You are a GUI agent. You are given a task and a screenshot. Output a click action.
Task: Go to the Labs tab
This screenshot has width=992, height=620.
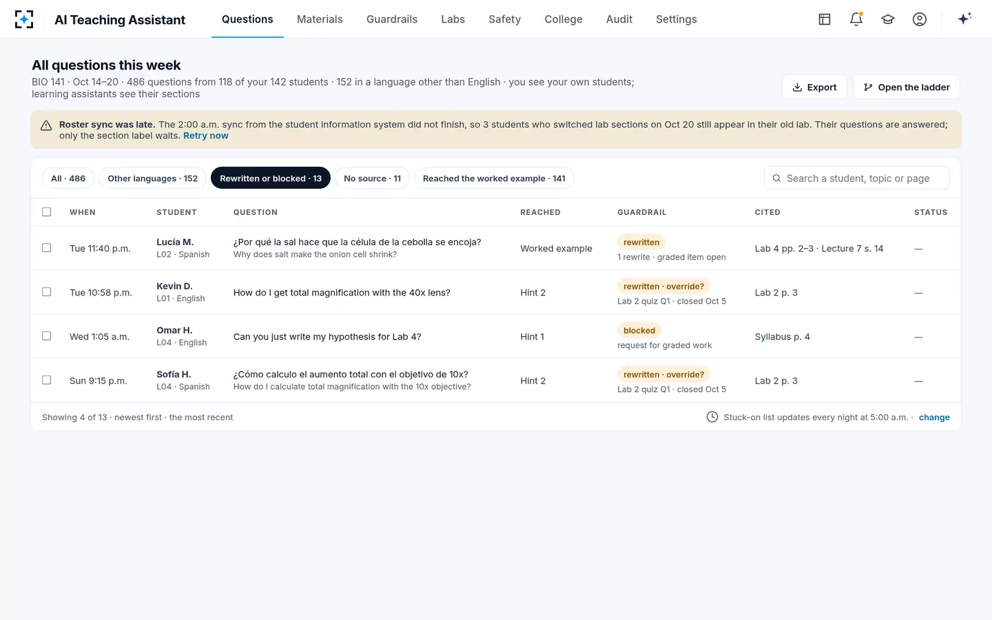453,19
